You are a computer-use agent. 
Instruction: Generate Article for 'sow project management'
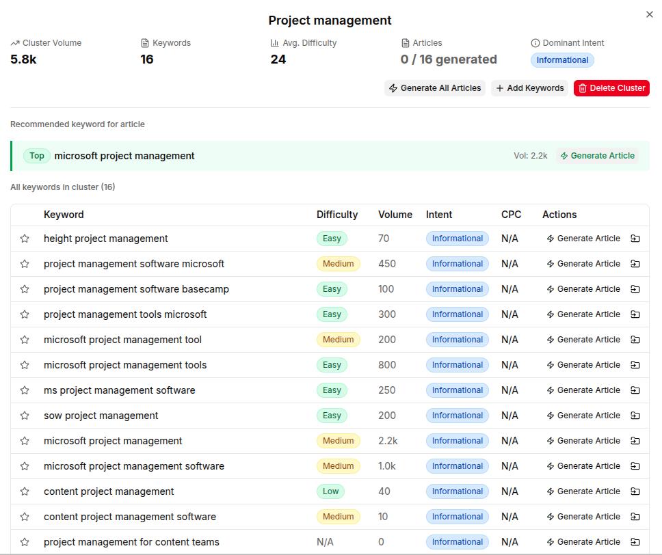583,416
